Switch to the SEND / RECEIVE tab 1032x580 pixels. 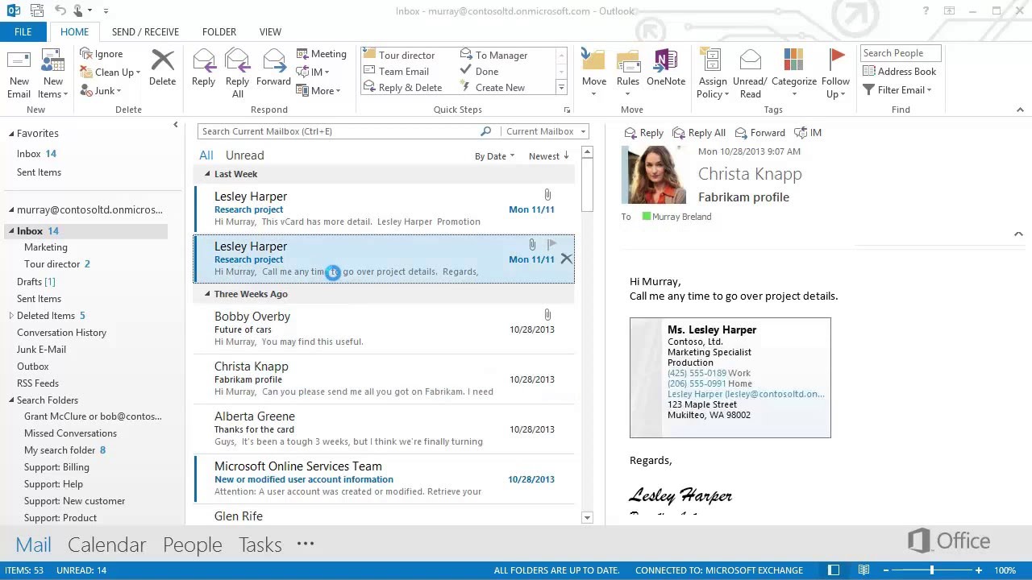pos(145,32)
